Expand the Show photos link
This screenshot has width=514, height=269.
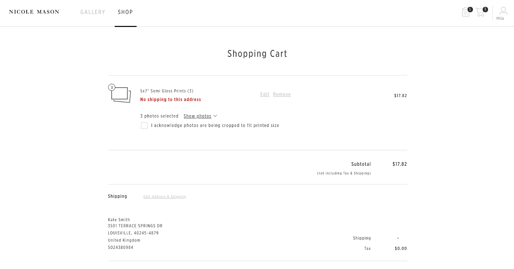tap(197, 116)
